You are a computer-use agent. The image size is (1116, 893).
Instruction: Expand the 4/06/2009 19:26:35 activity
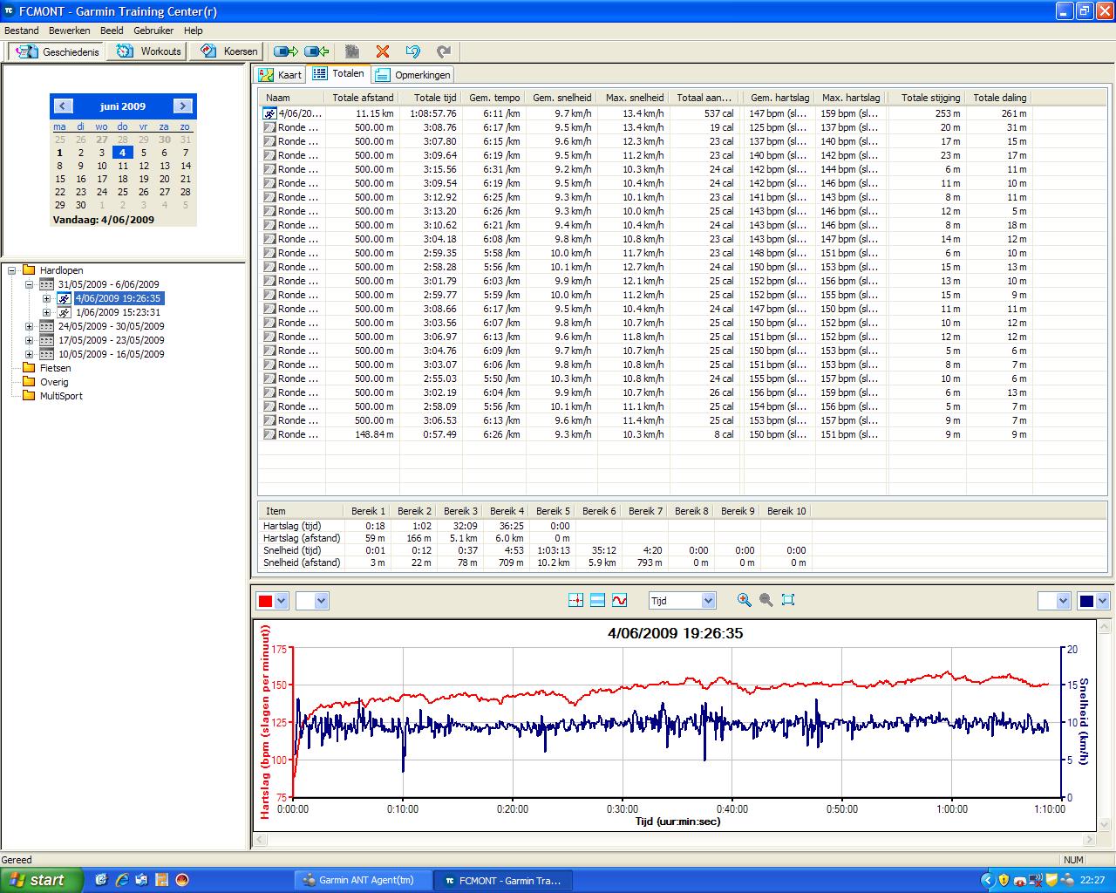[46, 298]
